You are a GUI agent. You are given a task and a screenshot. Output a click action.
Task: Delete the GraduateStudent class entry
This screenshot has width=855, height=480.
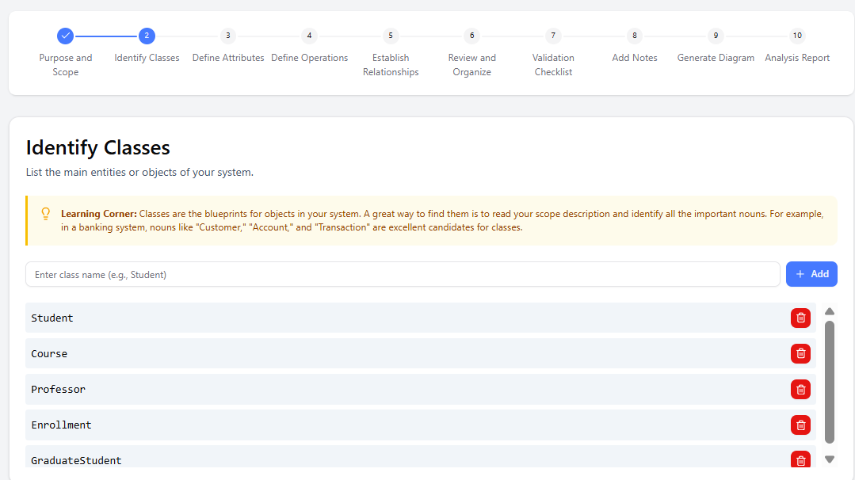click(800, 459)
